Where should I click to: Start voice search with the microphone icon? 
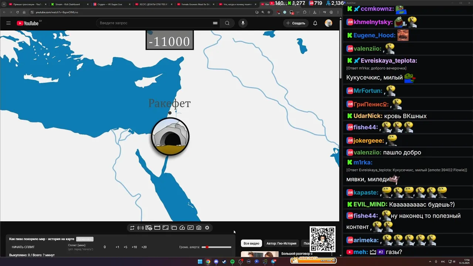pos(243,23)
